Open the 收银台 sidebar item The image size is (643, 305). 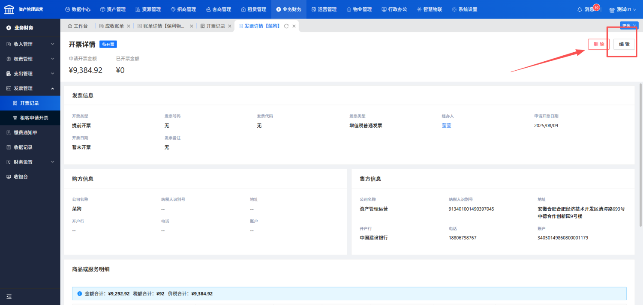pos(30,176)
